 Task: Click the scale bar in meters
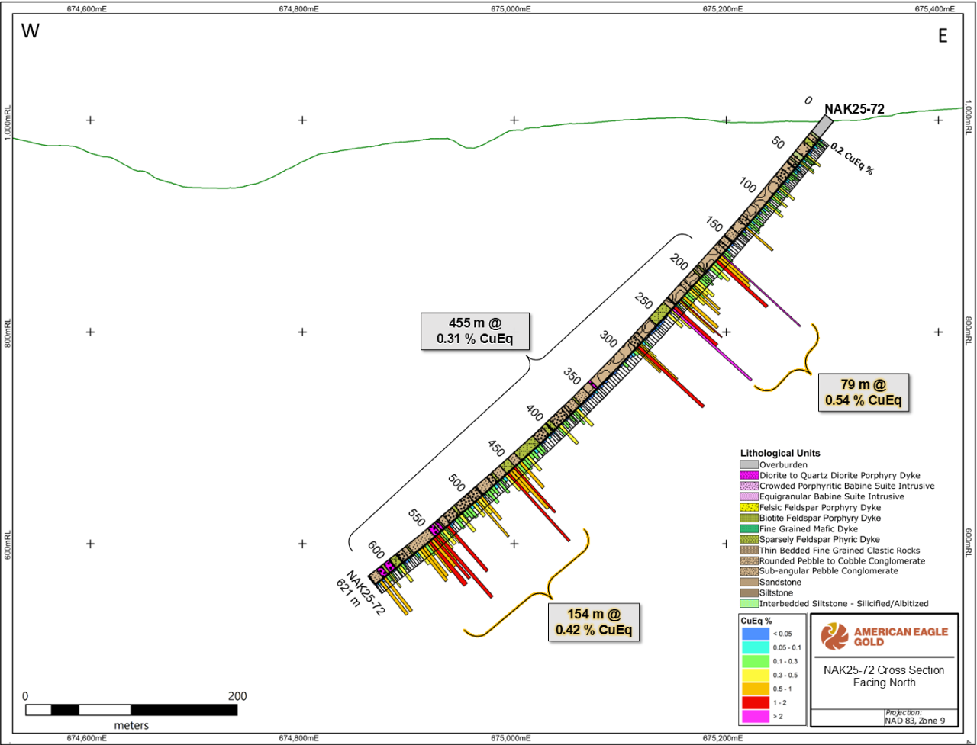131,710
